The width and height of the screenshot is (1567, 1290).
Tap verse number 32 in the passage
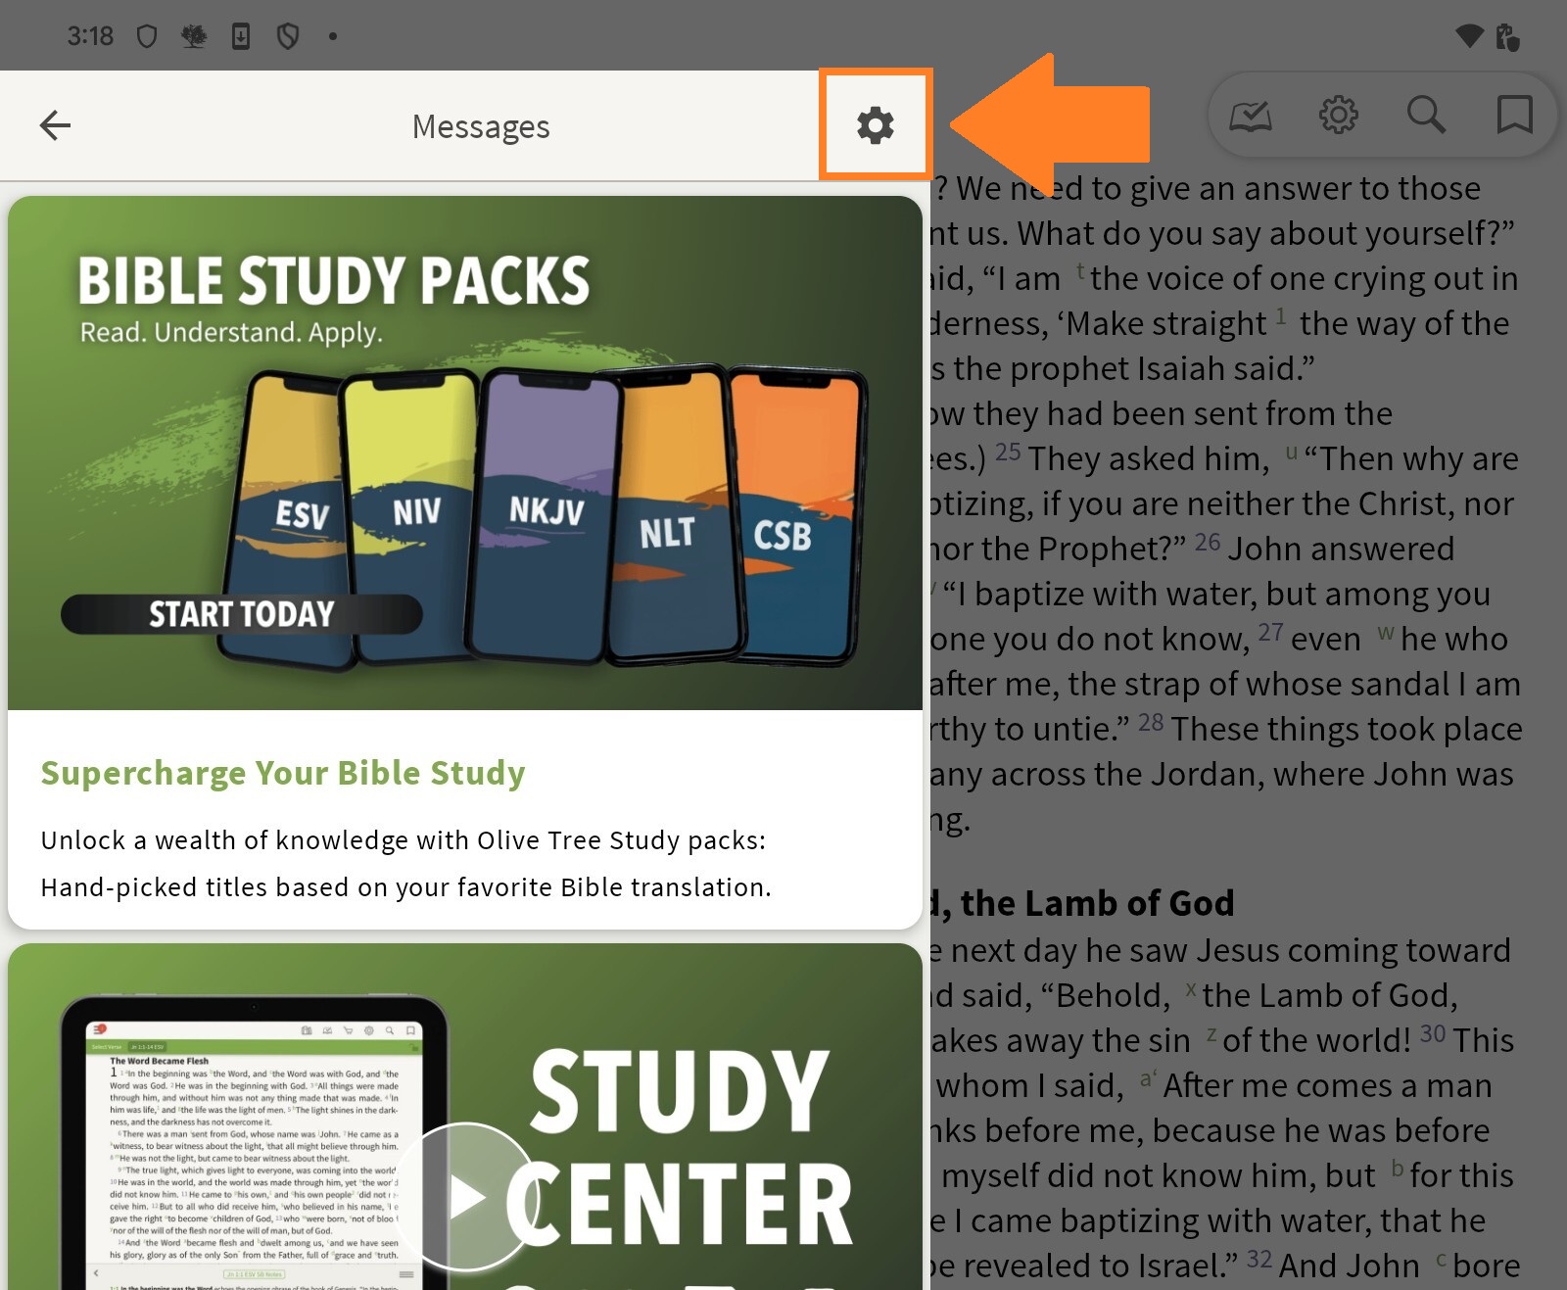[x=1259, y=1259]
